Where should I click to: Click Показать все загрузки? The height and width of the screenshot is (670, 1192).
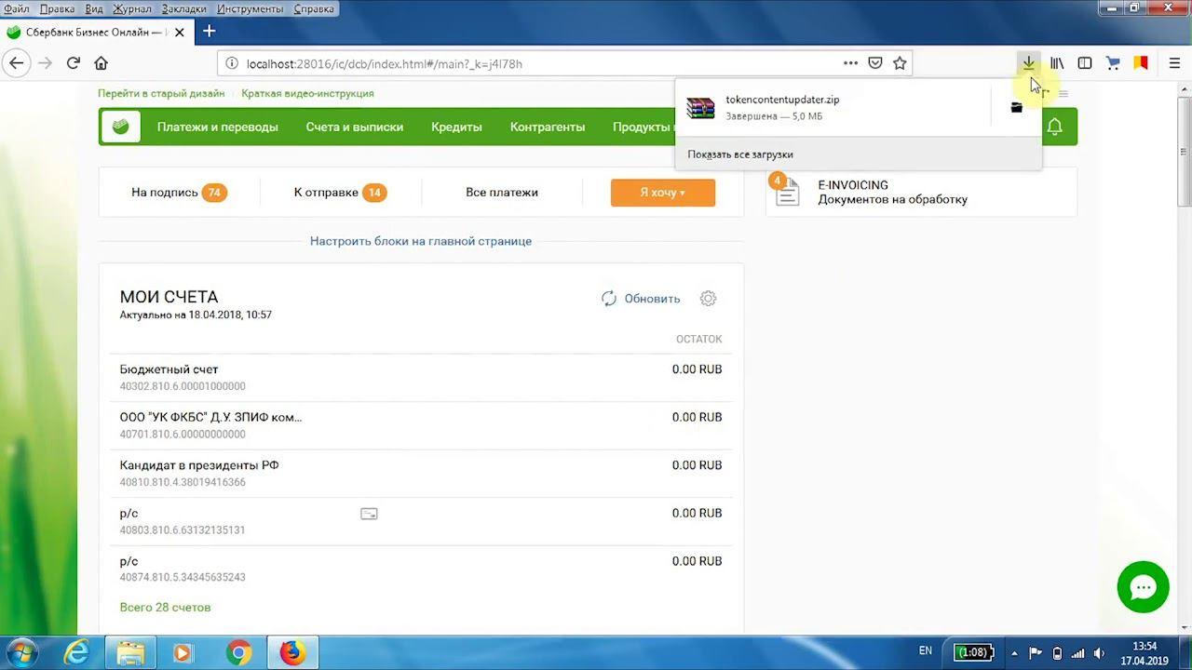pyautogui.click(x=740, y=154)
